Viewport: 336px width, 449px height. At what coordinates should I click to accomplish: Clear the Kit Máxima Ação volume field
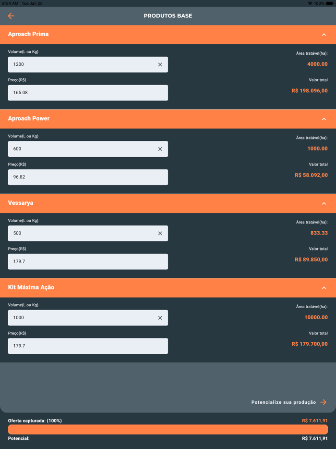(160, 318)
